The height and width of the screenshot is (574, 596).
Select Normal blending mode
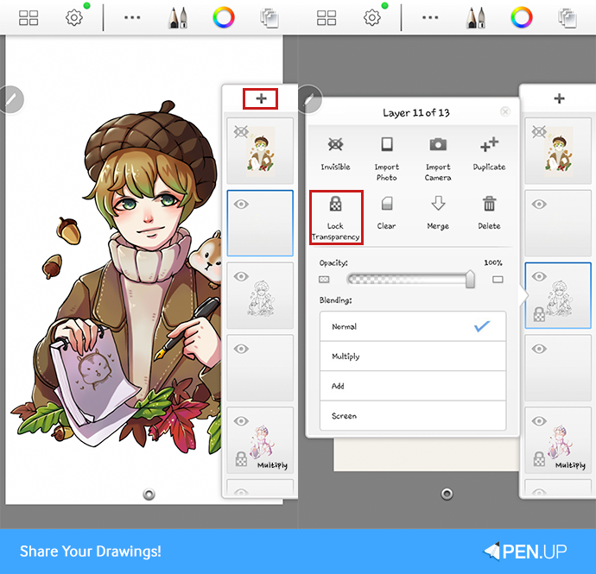point(413,326)
